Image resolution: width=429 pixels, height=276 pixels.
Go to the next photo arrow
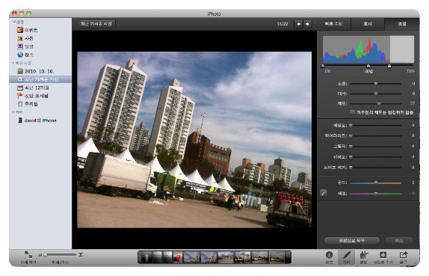pyautogui.click(x=307, y=24)
